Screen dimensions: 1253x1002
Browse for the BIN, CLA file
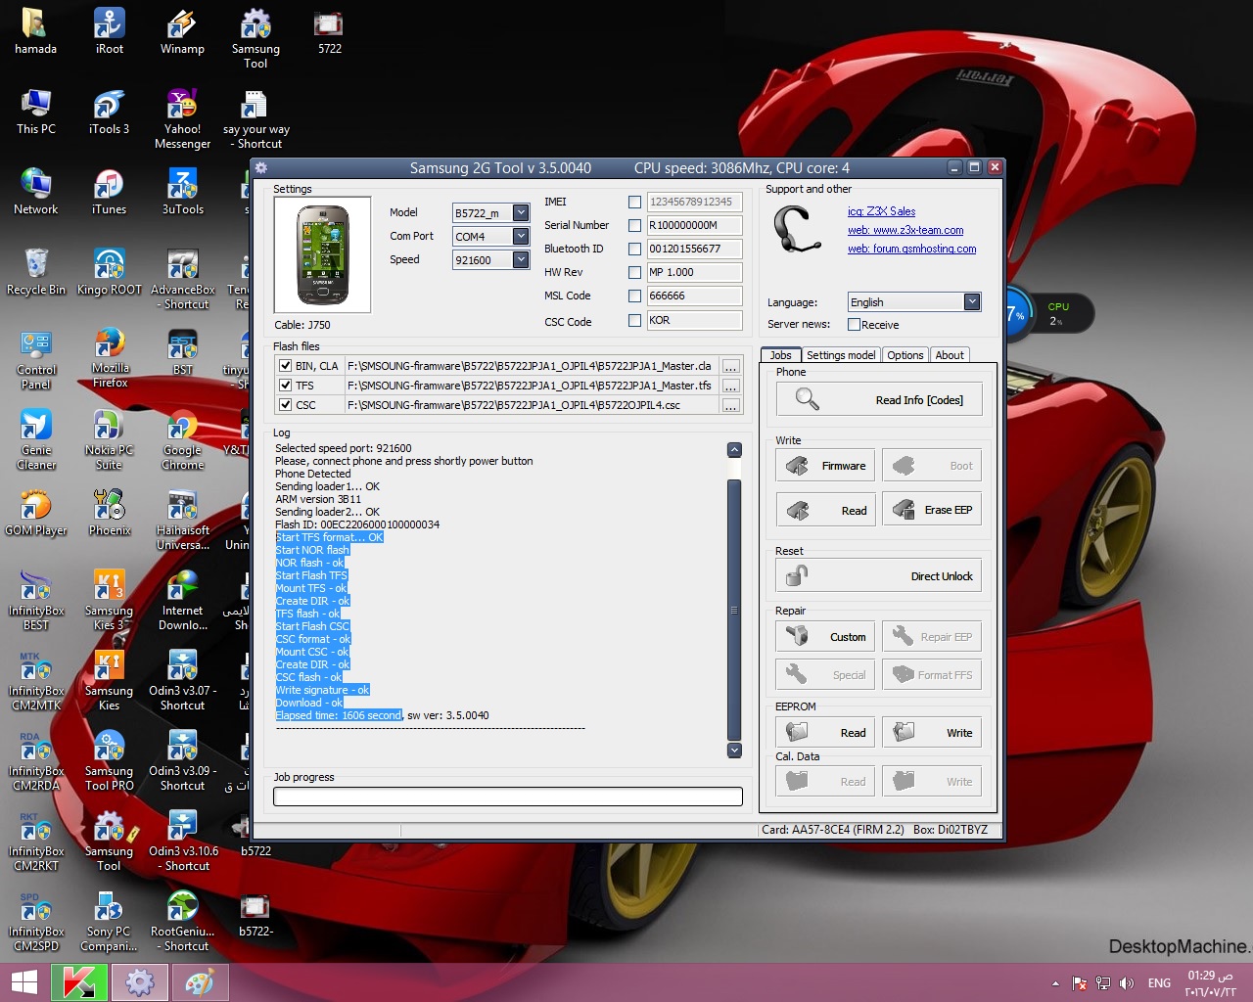tap(730, 366)
